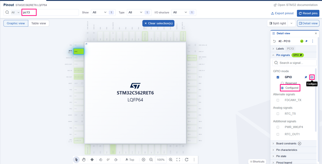
Task: Click the green GPIO signal badge
Action: pyautogui.click(x=298, y=55)
